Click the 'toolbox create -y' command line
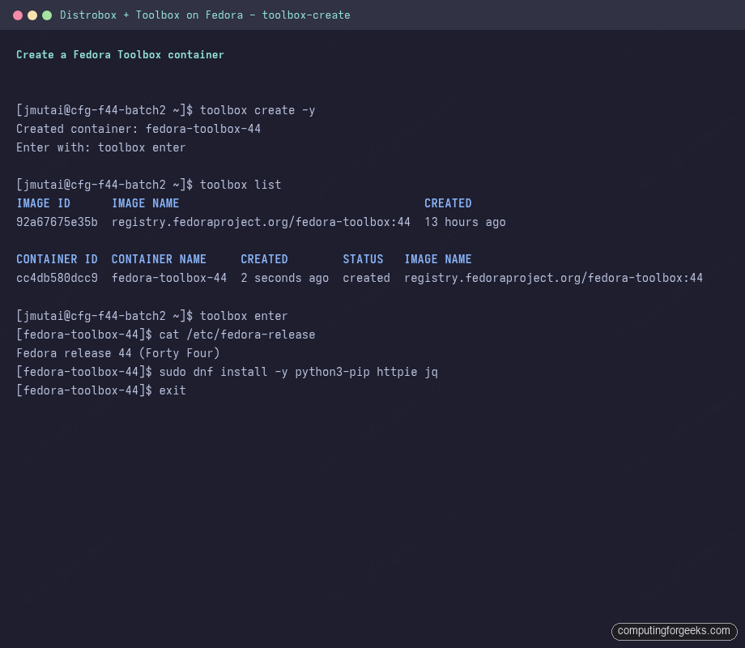The height and width of the screenshot is (648, 745). point(166,110)
